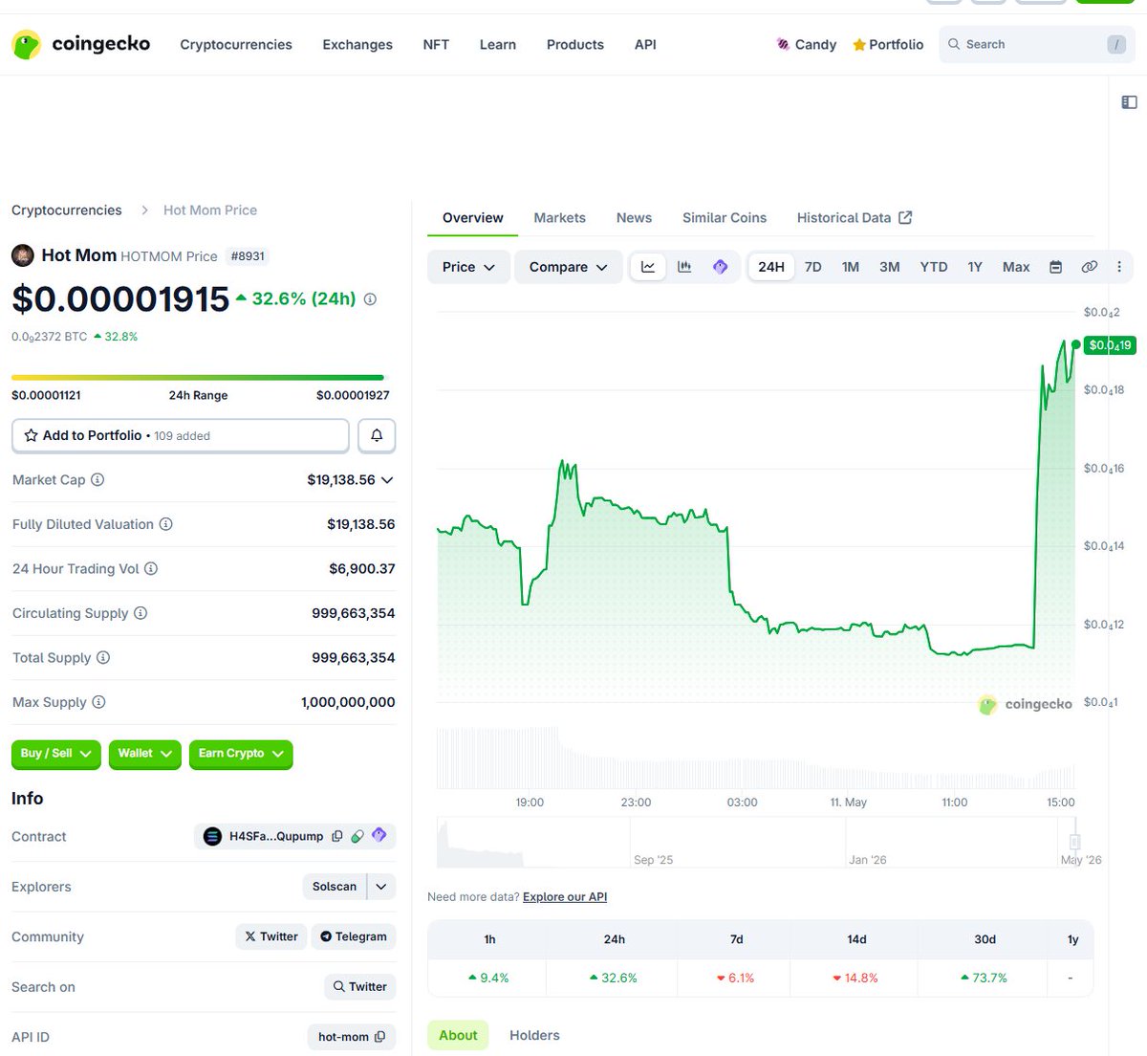Open the starred Portfolio link

pyautogui.click(x=888, y=44)
